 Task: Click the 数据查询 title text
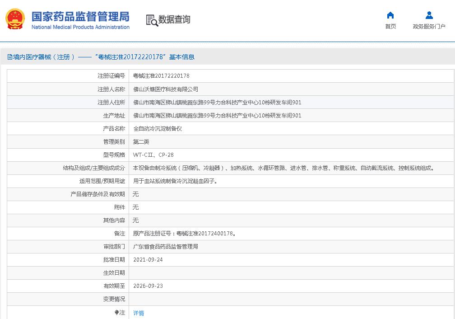(174, 20)
